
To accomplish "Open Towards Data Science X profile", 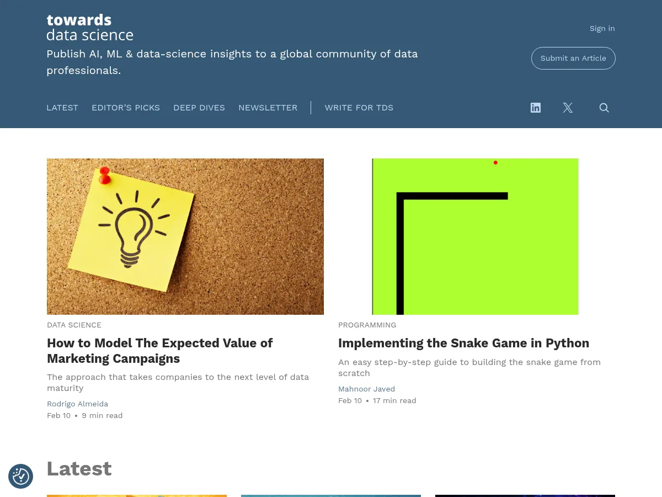I will point(568,108).
